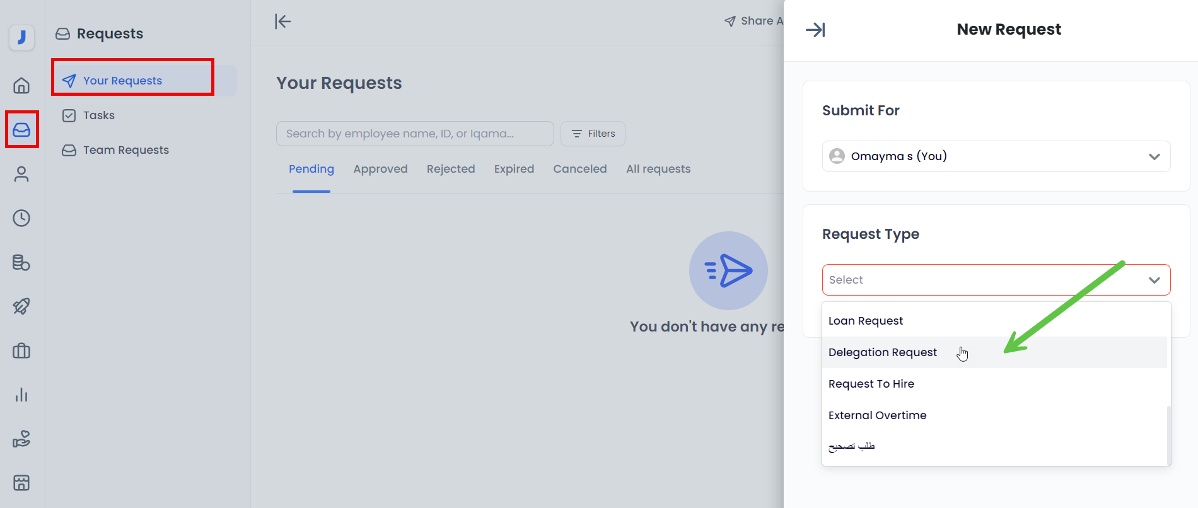The height and width of the screenshot is (508, 1198).
Task: Click the Payroll coins sidebar icon
Action: [21, 262]
